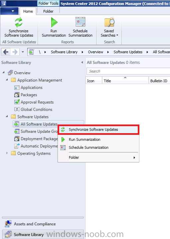Open the Folder submenu in context menu
The width and height of the screenshot is (170, 239).
(x=98, y=157)
